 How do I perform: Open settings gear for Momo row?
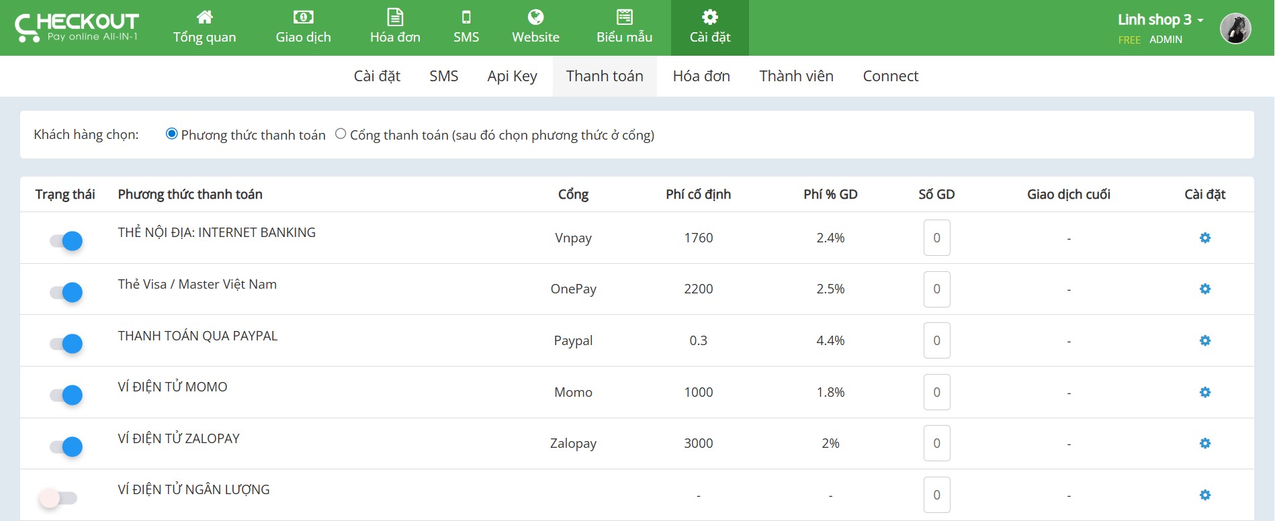(x=1205, y=392)
